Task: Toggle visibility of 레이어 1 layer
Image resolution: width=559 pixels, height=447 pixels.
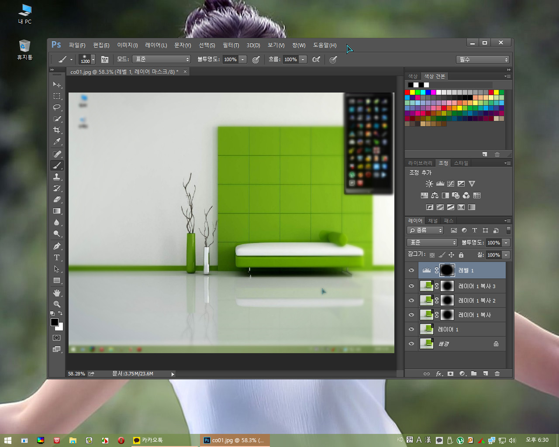Action: (x=411, y=330)
